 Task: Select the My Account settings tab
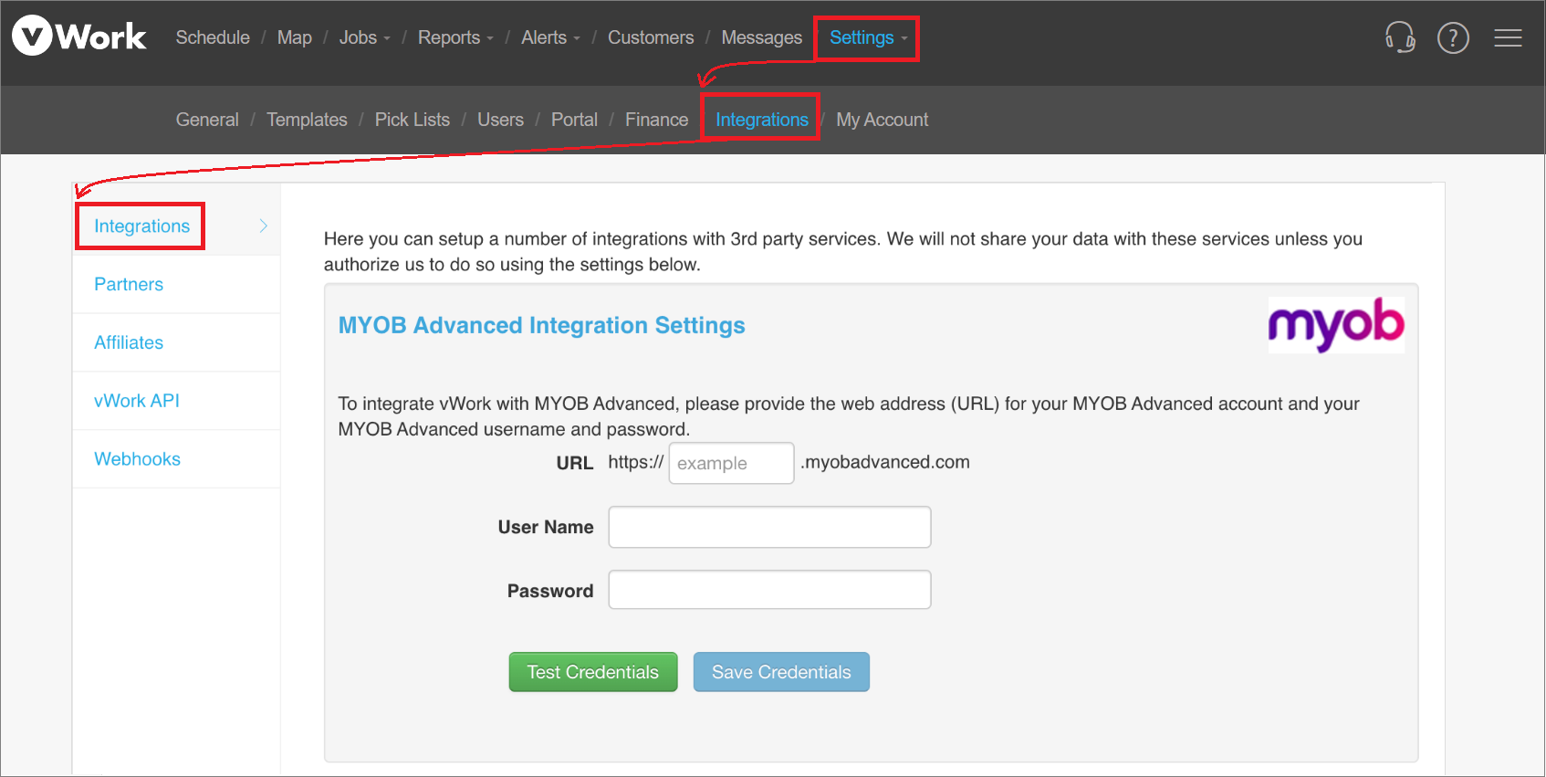[x=882, y=120]
